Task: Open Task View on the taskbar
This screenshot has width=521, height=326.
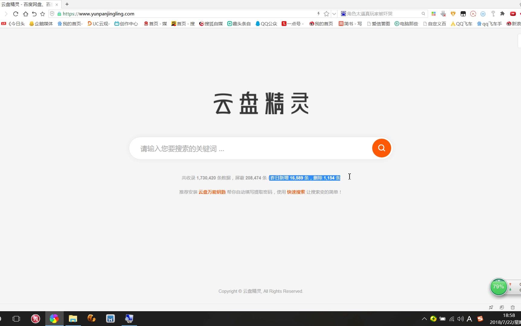Action: pos(16,319)
